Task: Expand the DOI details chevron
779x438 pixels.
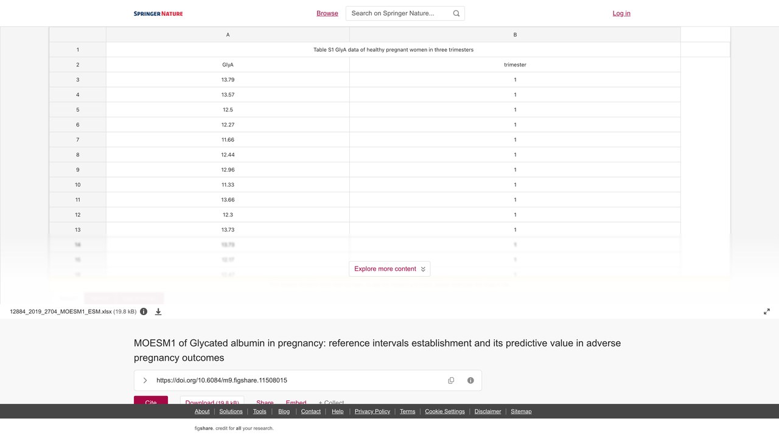Action: point(145,380)
